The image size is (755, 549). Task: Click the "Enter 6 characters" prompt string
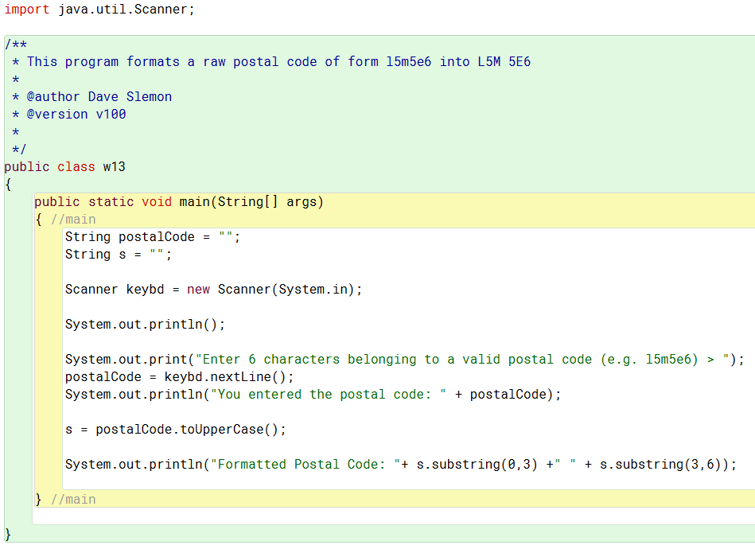click(463, 360)
